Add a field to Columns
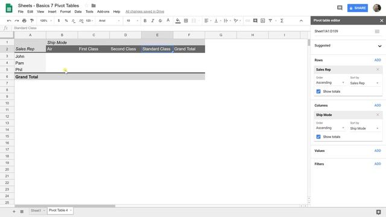The image size is (386, 217). click(x=378, y=105)
